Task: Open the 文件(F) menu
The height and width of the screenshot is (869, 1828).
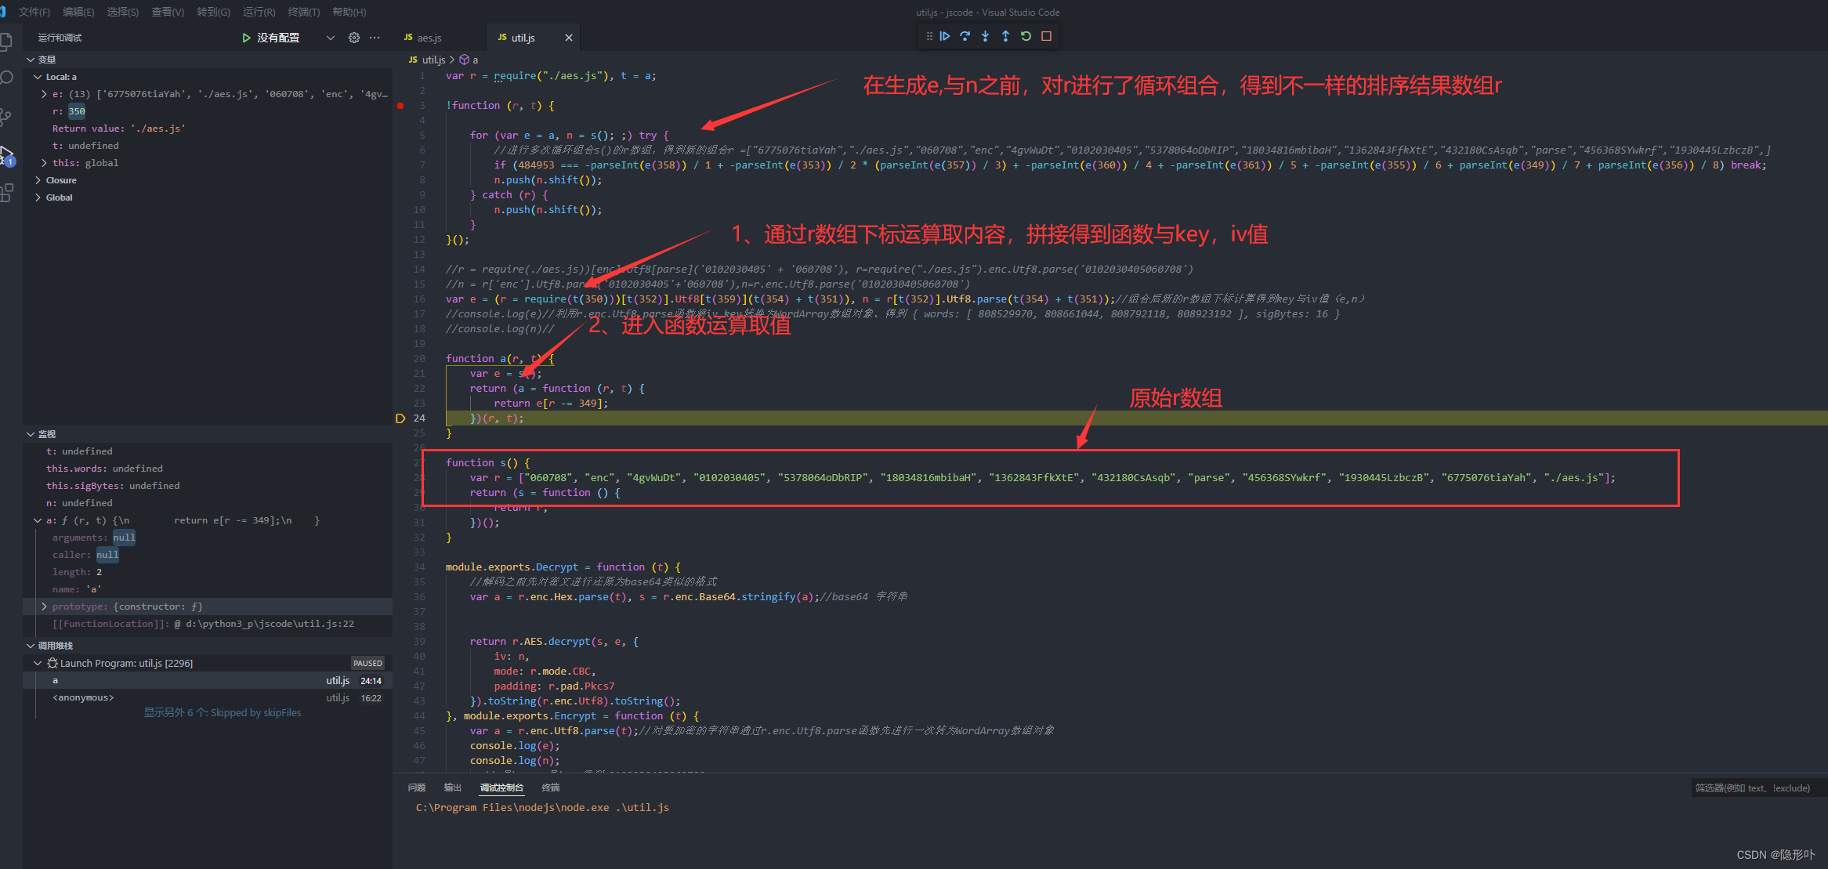Action: [x=34, y=12]
